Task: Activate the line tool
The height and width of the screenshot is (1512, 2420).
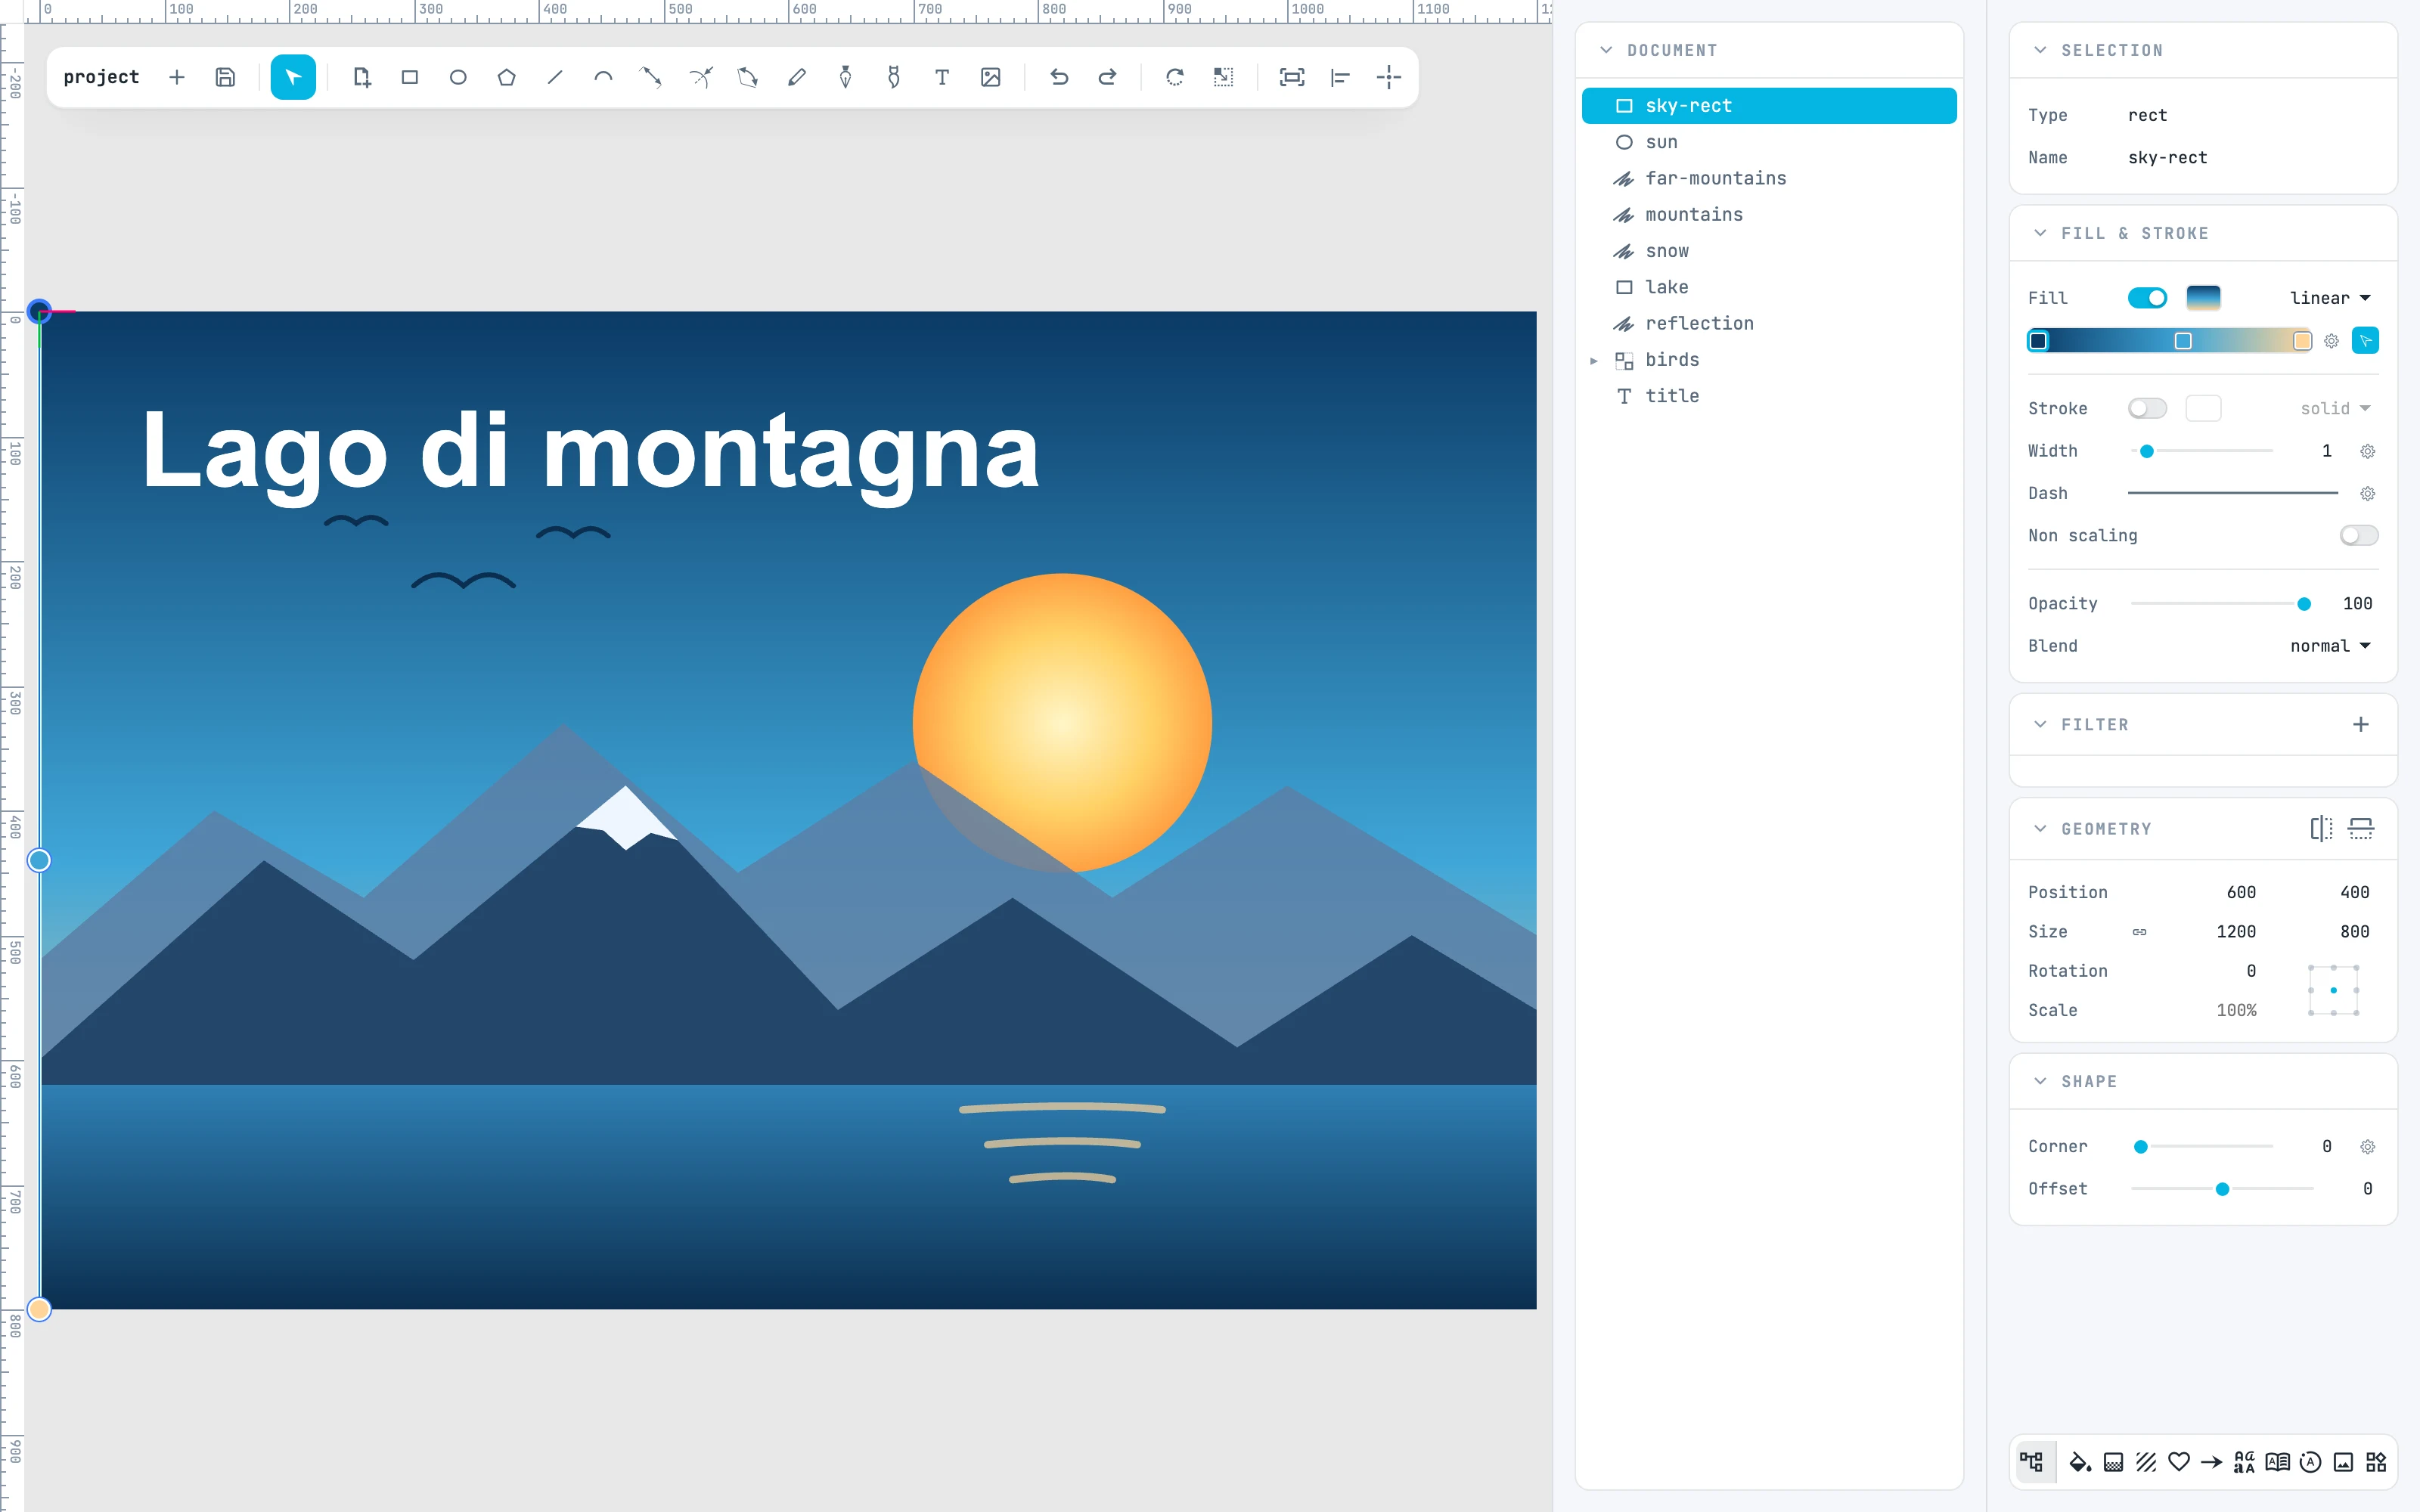Action: click(x=555, y=77)
